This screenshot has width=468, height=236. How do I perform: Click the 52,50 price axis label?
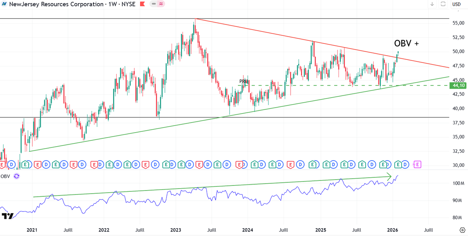pyautogui.click(x=457, y=37)
